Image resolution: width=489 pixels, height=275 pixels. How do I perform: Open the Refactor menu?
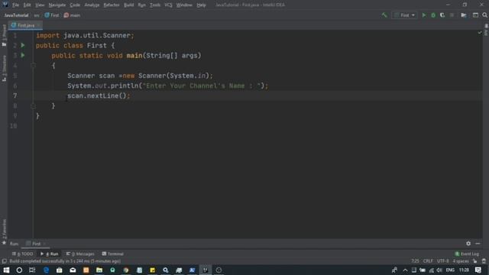(112, 5)
